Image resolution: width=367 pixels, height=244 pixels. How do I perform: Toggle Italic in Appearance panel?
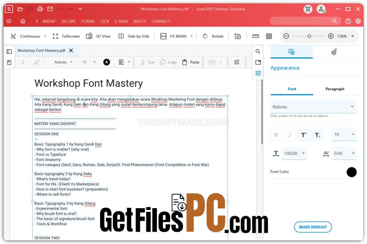pos(290,135)
